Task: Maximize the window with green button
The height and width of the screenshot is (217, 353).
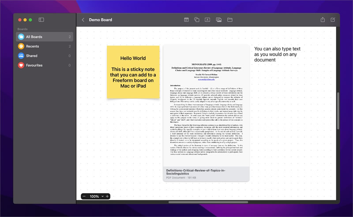Action: point(30,20)
